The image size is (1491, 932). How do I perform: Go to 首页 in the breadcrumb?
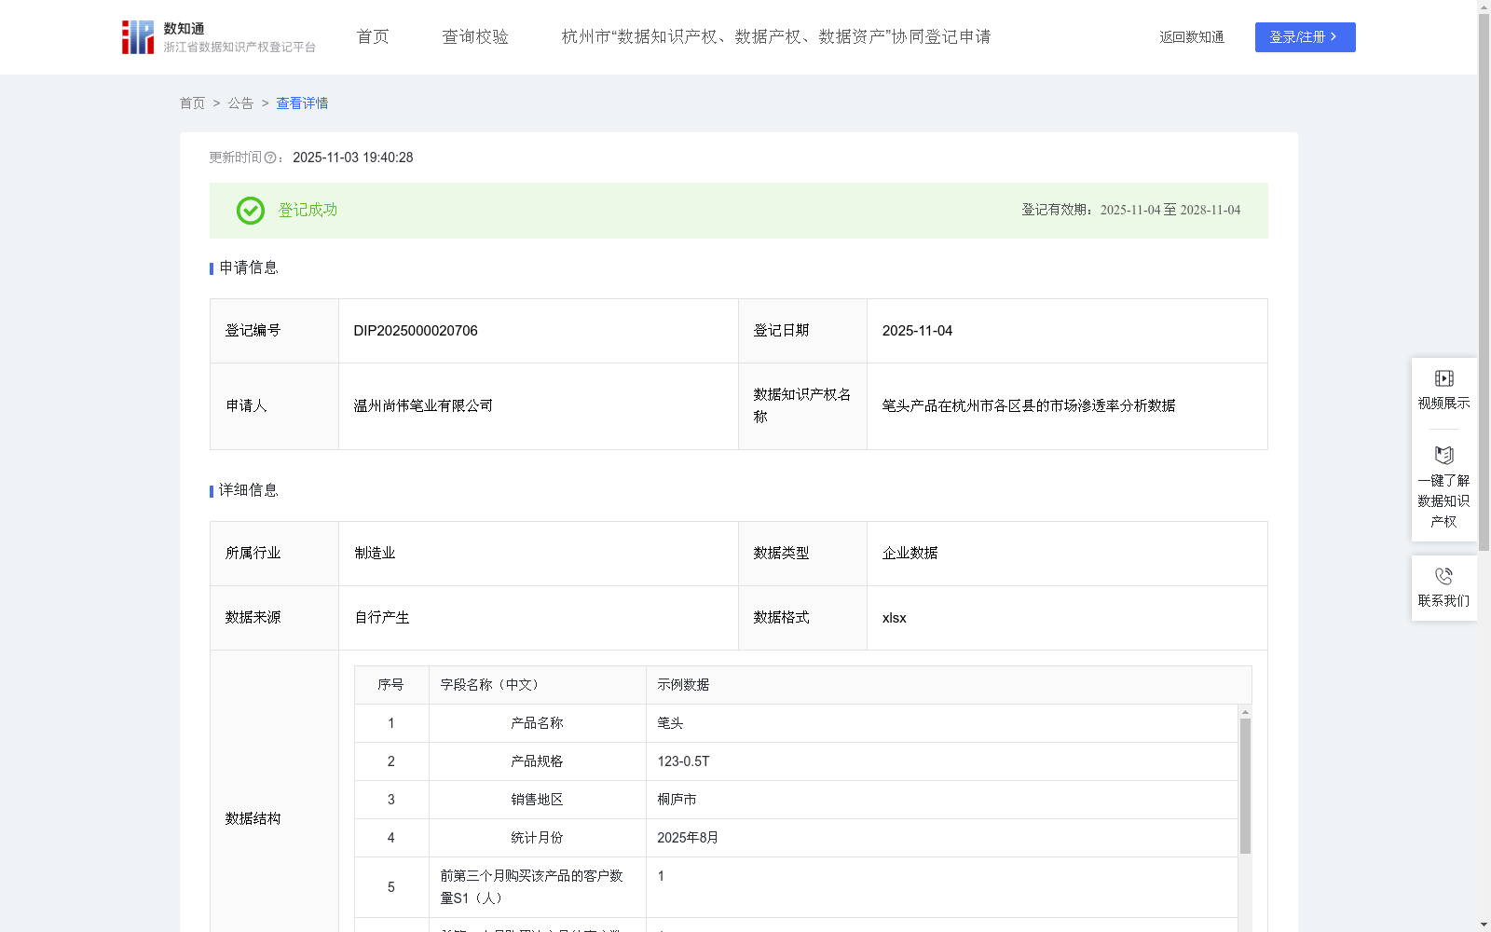(192, 103)
